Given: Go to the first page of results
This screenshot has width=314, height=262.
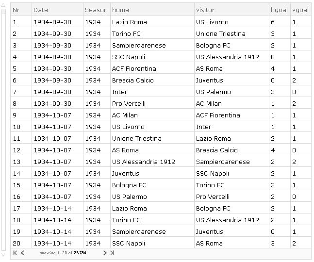Looking at the screenshot, I should point(15,253).
